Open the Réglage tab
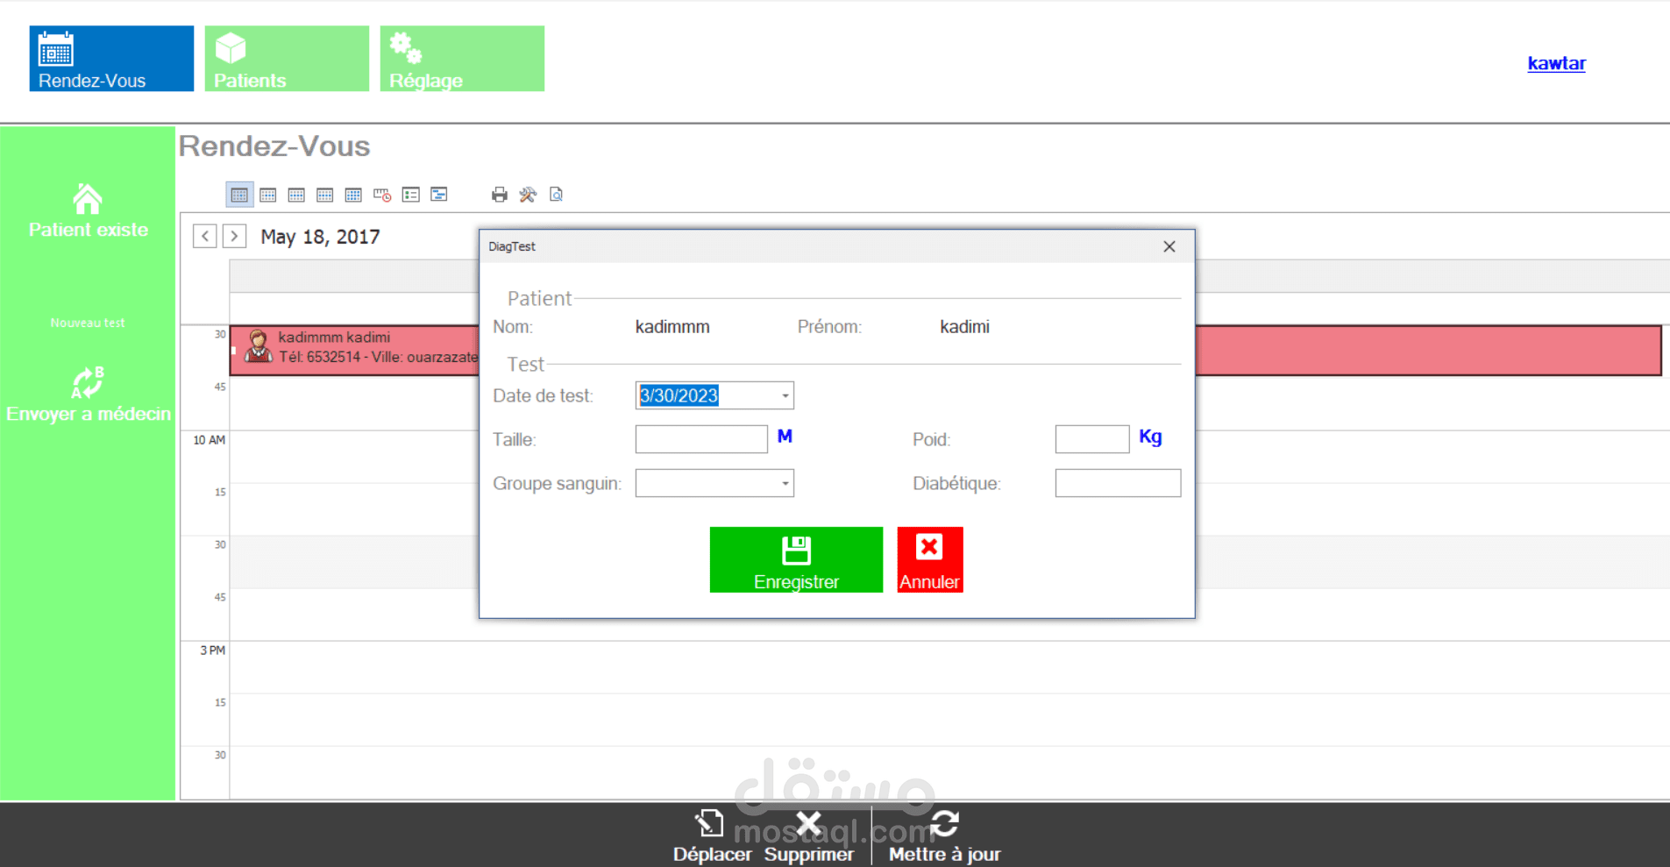 [x=462, y=59]
